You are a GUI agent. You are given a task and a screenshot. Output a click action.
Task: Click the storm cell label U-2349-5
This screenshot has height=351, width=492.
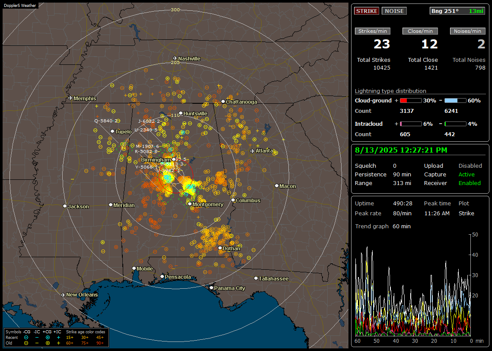[x=146, y=130]
